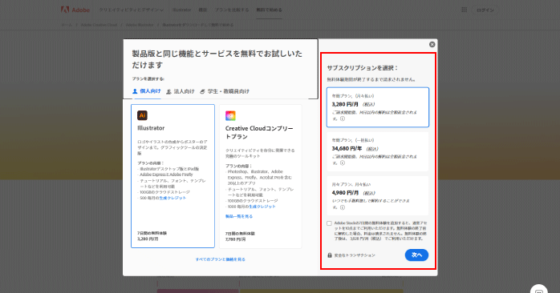Open プランを比較する in header navigation
Screen dimensions: 560x293
(231, 10)
